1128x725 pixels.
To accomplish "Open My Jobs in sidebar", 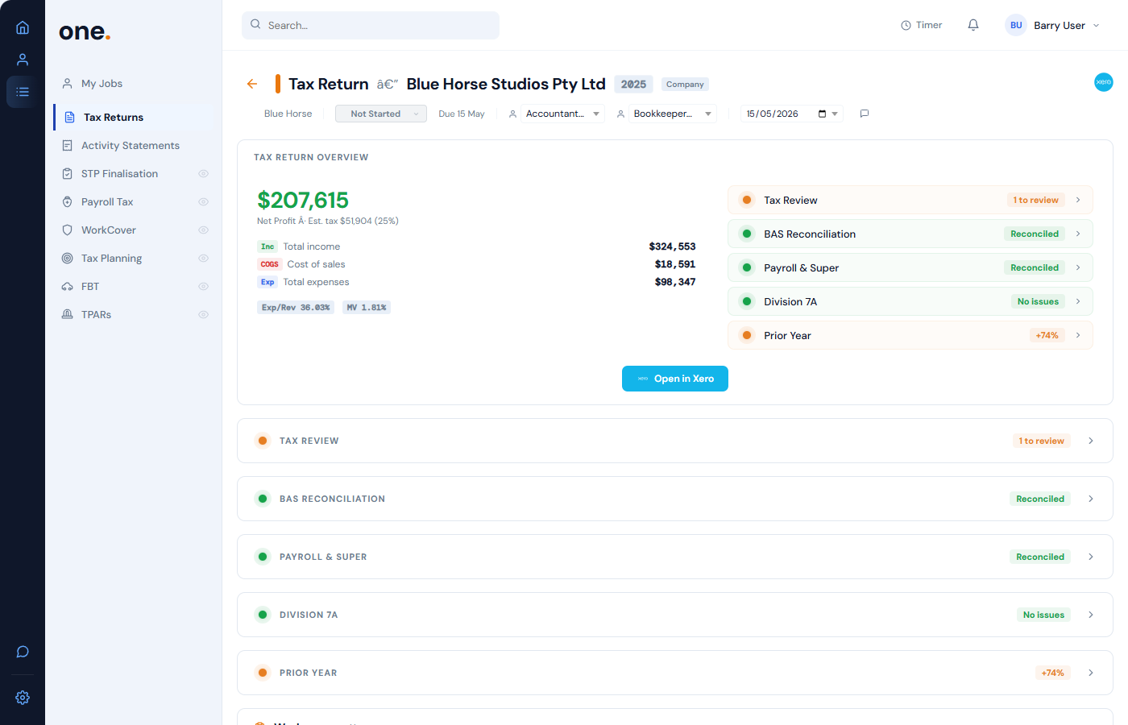I will click(x=135, y=83).
